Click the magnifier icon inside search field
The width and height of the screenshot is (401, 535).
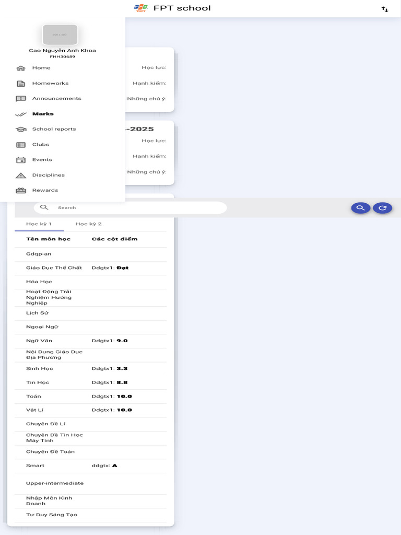44,207
